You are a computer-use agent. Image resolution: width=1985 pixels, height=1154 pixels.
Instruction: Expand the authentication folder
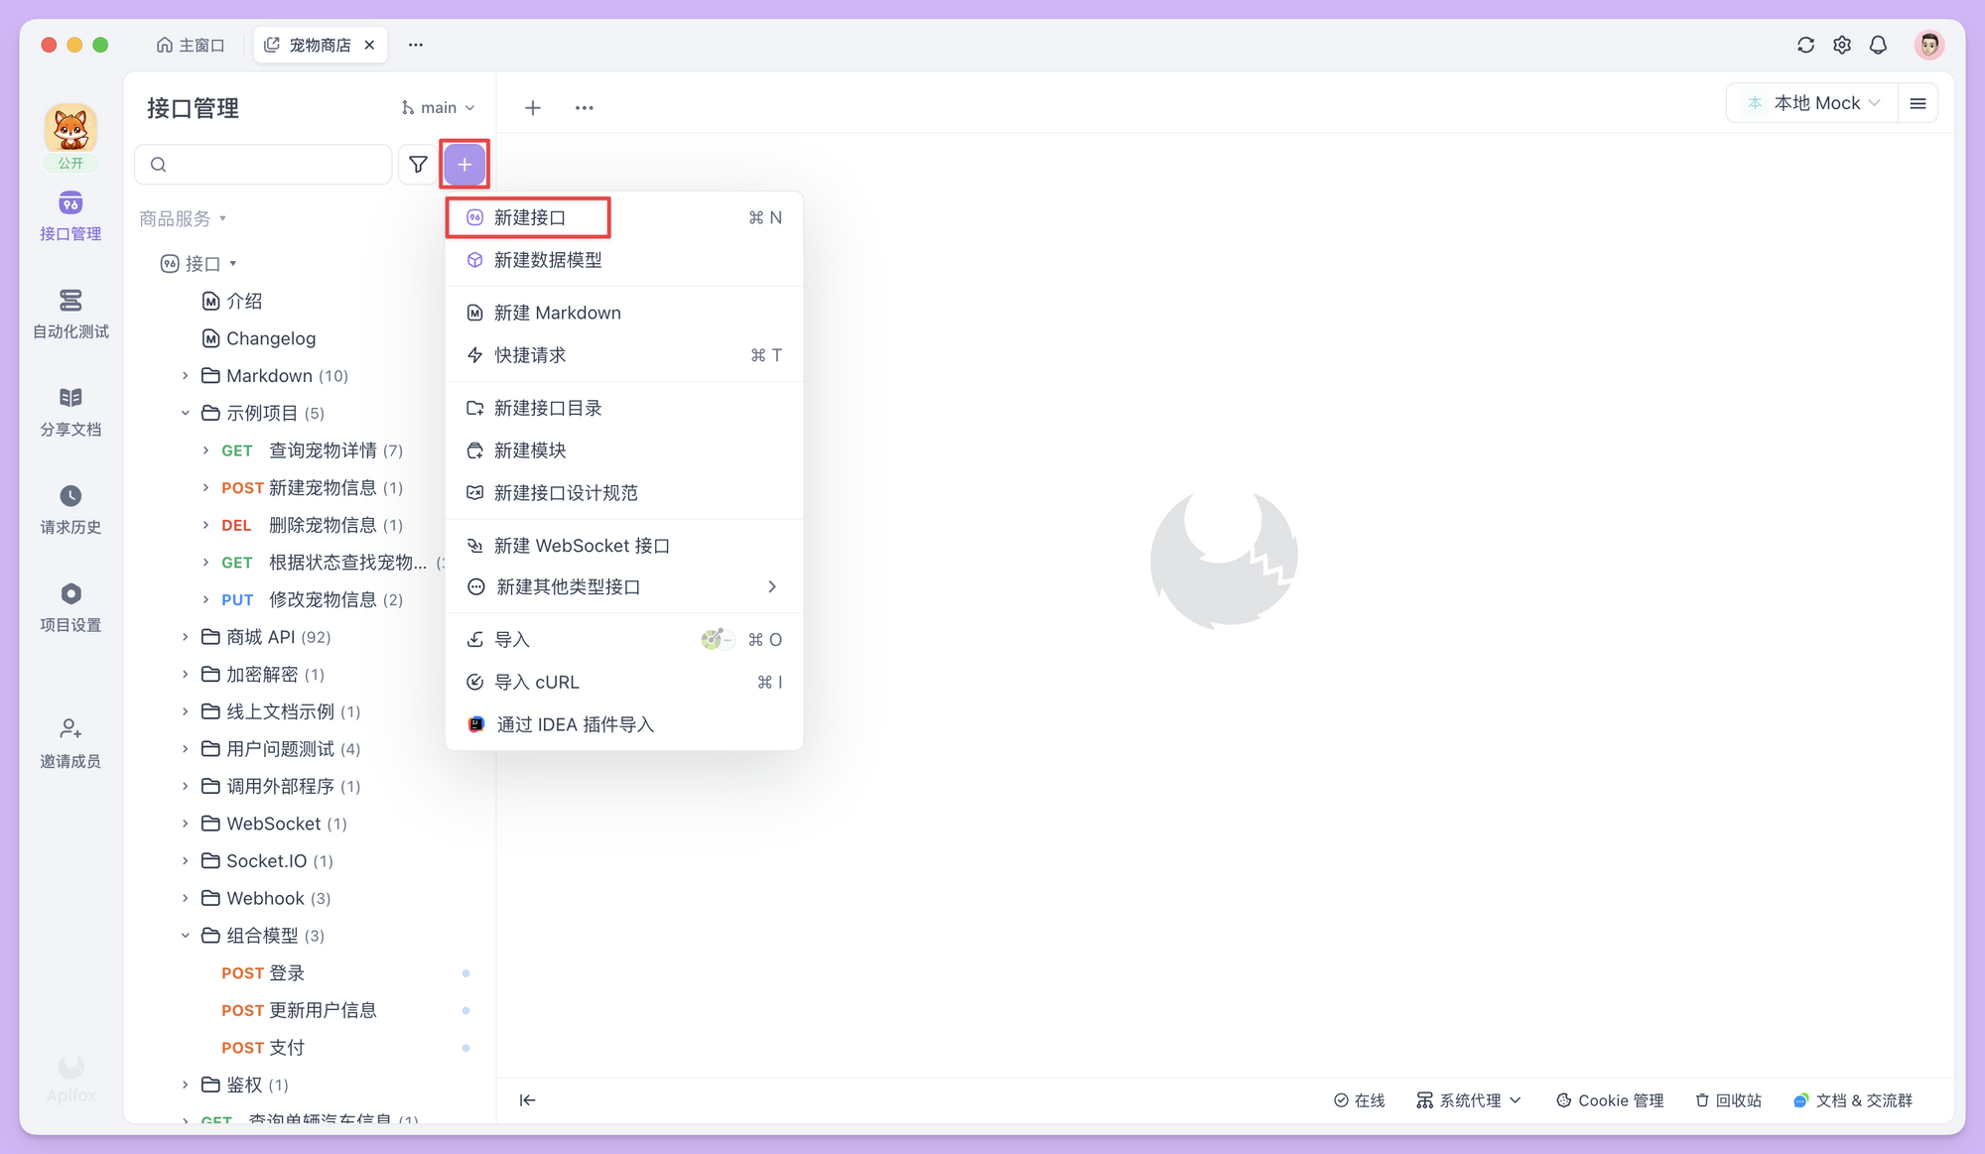[x=185, y=1085]
